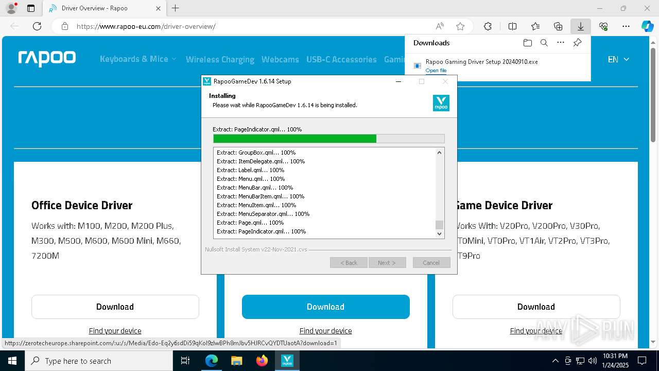Viewport: 659px width, 371px height.
Task: Search downloads with magnifier icon
Action: (544, 43)
